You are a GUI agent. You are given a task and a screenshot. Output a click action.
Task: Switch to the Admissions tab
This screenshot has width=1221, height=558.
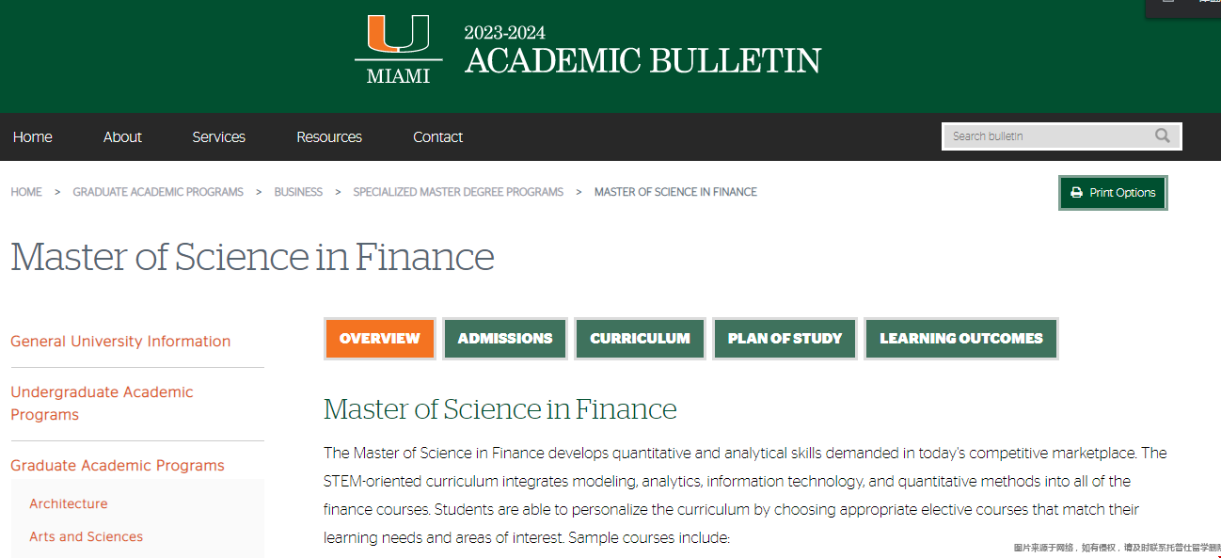click(x=505, y=339)
